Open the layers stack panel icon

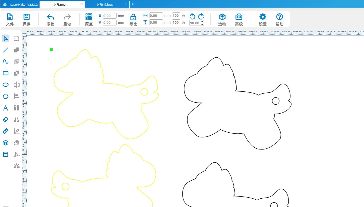click(6, 143)
